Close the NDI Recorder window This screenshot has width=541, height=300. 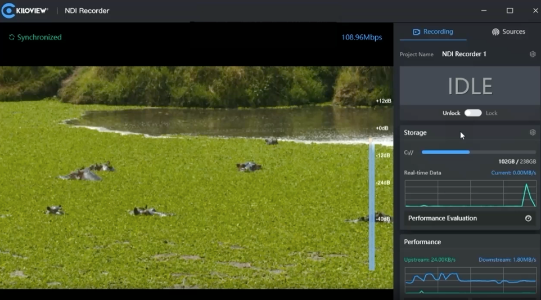coord(535,11)
